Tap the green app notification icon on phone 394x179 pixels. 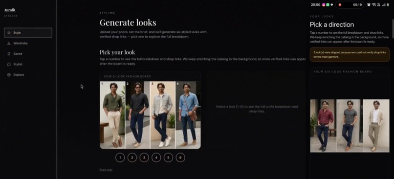click(x=328, y=5)
